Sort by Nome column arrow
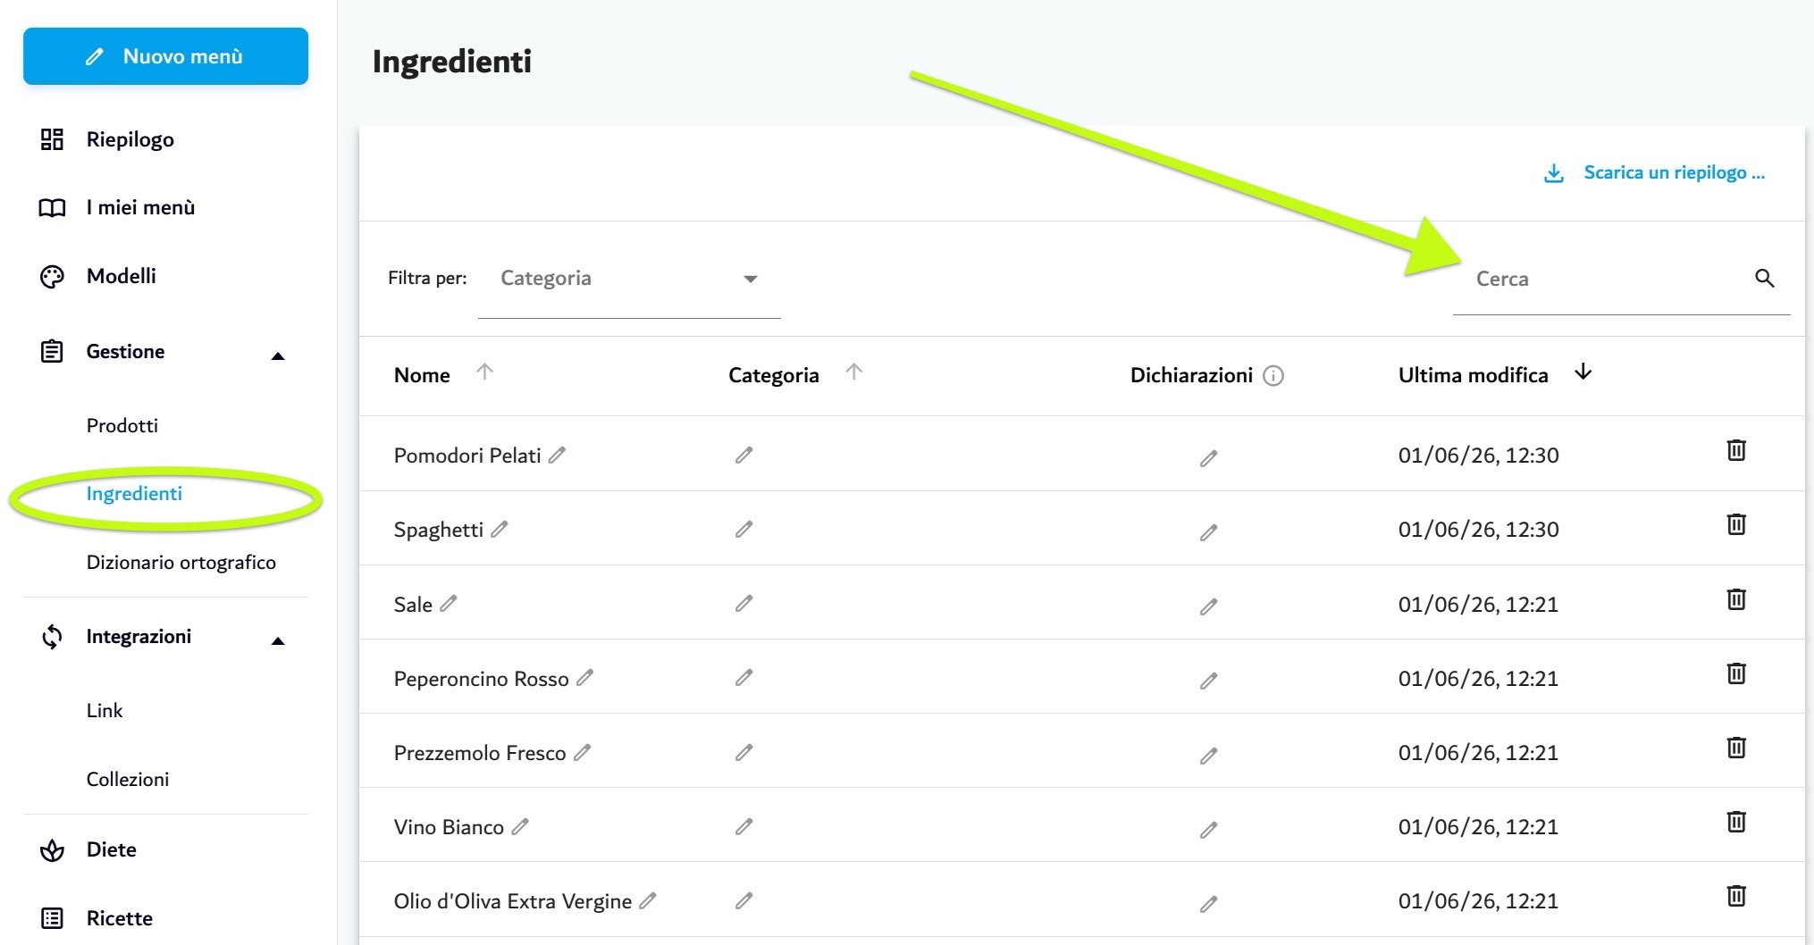This screenshot has width=1814, height=945. 484,372
